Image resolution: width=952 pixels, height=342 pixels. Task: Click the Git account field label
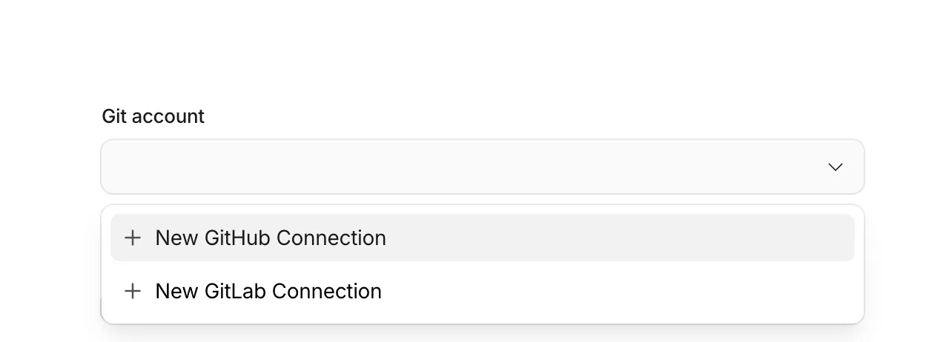153,116
